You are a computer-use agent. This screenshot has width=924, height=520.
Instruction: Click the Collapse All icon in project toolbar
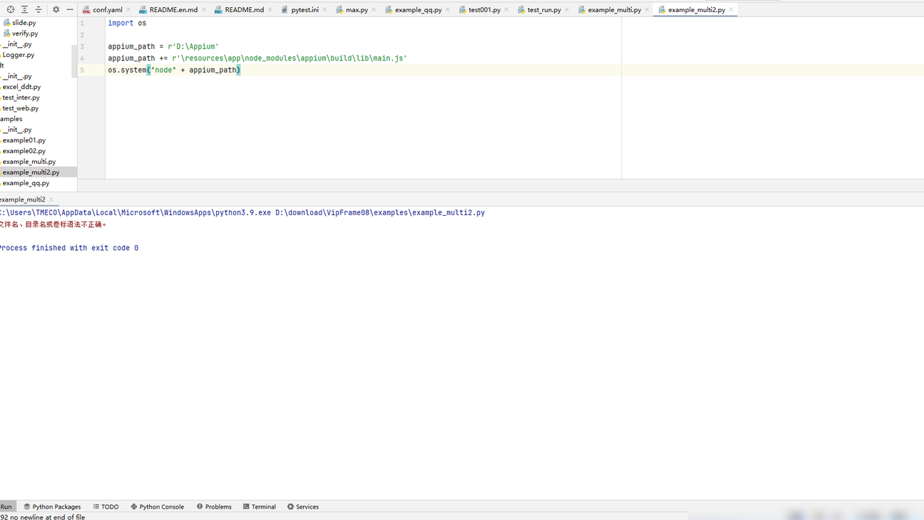(x=38, y=9)
